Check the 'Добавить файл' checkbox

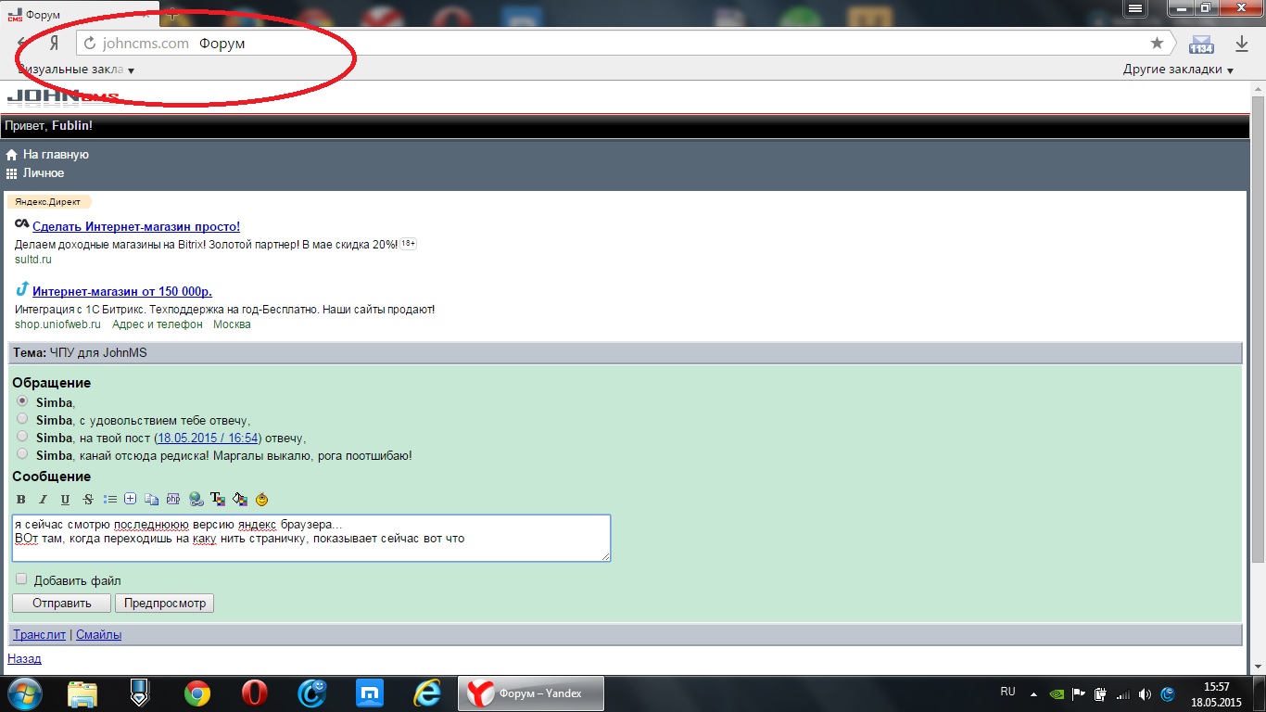22,579
